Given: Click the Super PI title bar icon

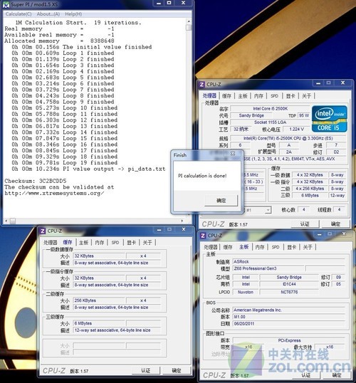Looking at the screenshot, I should pos(6,4).
